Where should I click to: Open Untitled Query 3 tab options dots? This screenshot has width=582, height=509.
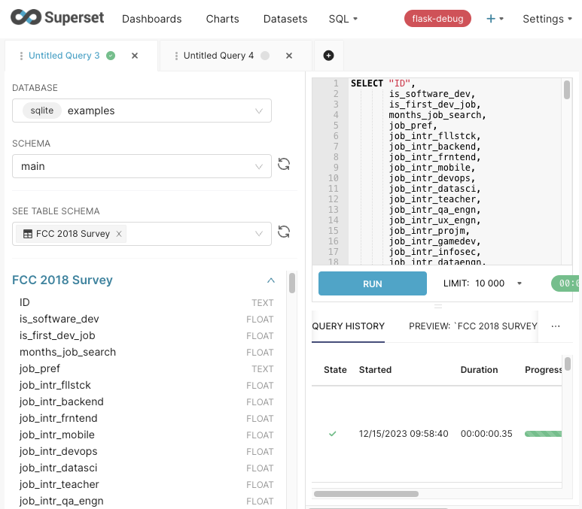click(x=21, y=56)
